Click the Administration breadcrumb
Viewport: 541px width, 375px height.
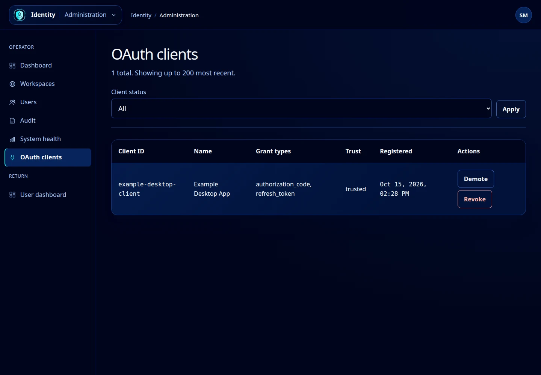click(x=179, y=15)
